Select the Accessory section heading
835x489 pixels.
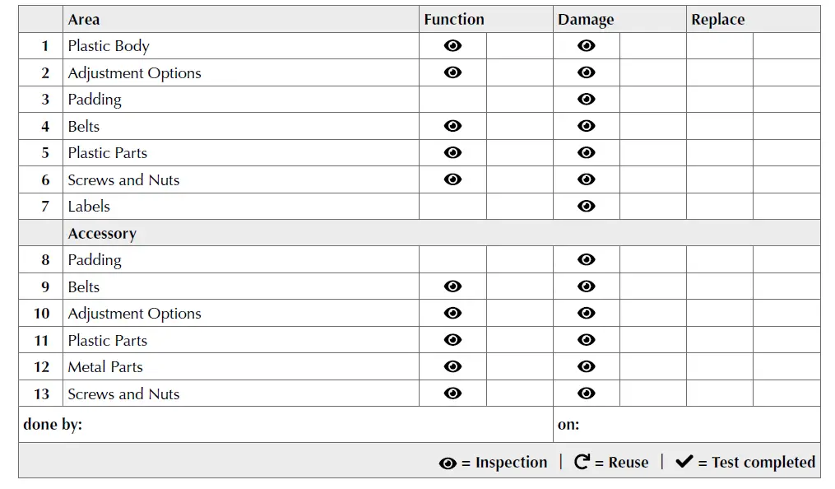coord(102,234)
